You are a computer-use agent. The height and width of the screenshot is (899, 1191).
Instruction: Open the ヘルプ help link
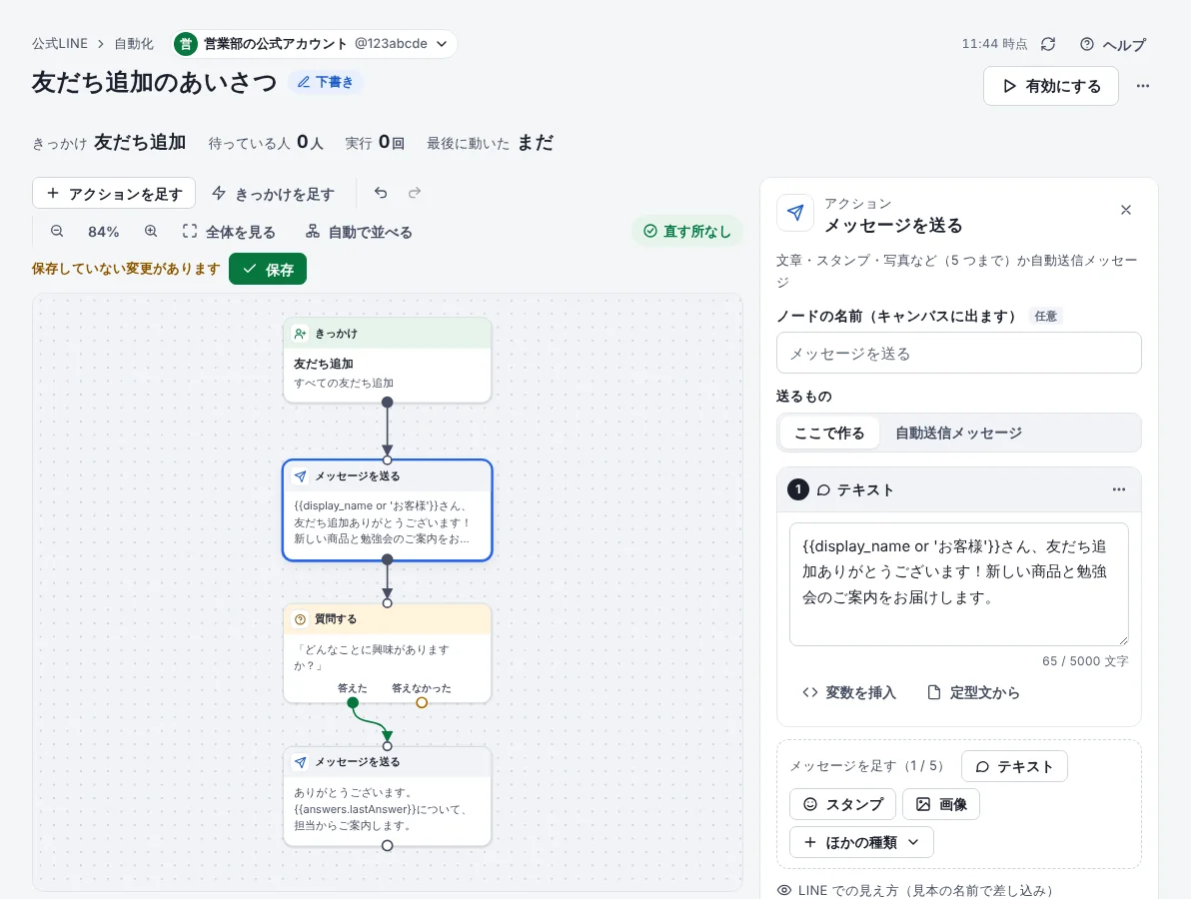click(x=1113, y=44)
